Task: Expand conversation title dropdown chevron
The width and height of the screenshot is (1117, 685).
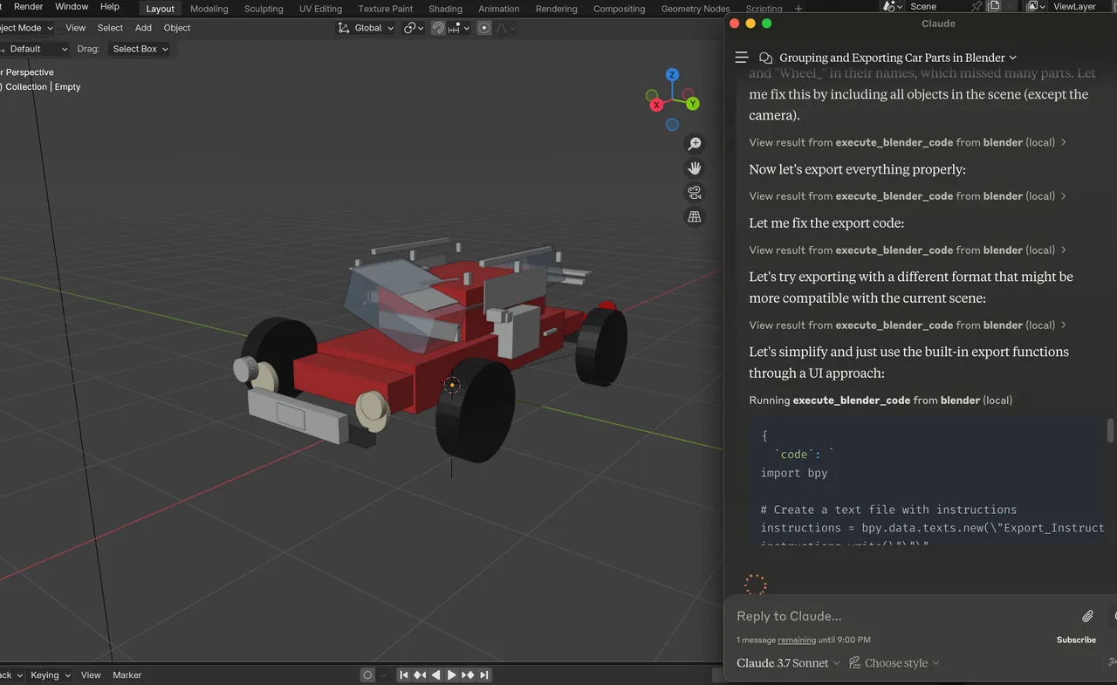Action: pos(1012,58)
